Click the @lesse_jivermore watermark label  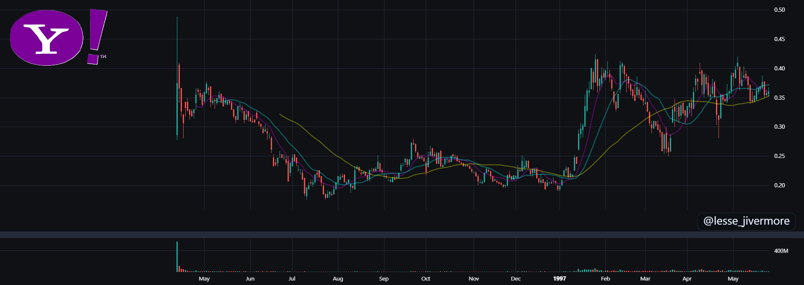(746, 221)
